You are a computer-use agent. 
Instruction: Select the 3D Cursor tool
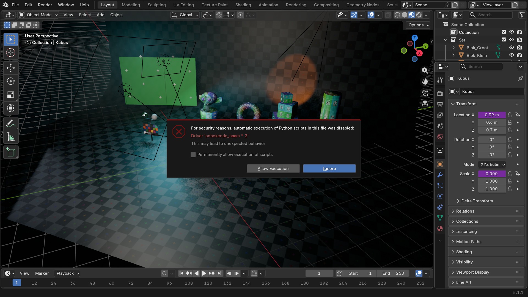pos(11,53)
